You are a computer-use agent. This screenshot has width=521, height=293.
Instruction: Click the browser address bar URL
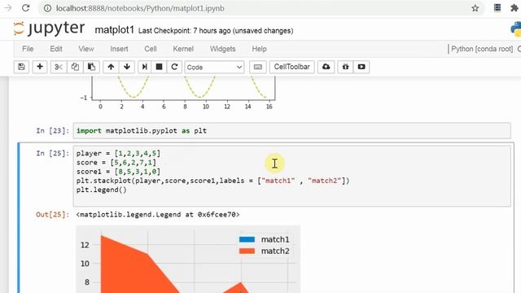140,8
